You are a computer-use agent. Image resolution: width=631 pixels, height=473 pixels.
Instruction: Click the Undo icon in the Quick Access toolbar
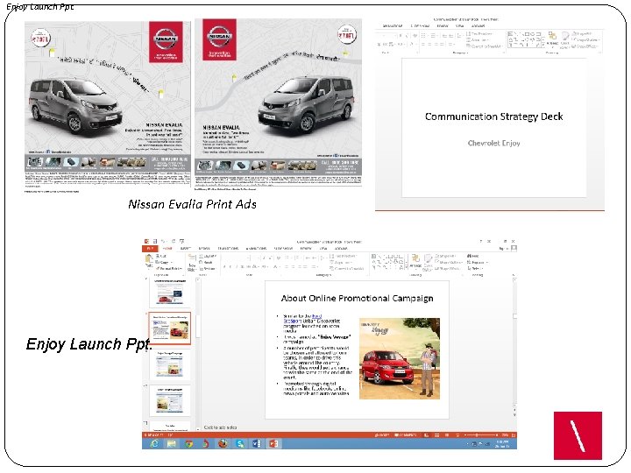point(163,242)
